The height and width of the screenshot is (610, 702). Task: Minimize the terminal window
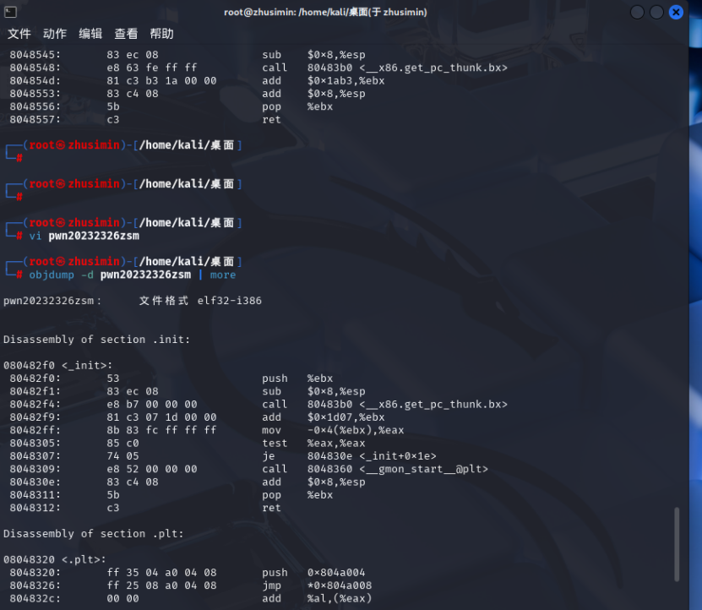[637, 12]
